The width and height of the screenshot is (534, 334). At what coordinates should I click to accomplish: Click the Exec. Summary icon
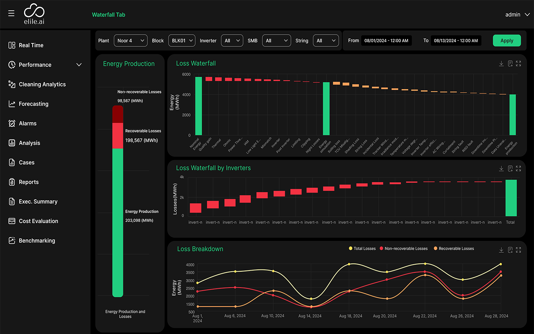pos(12,202)
